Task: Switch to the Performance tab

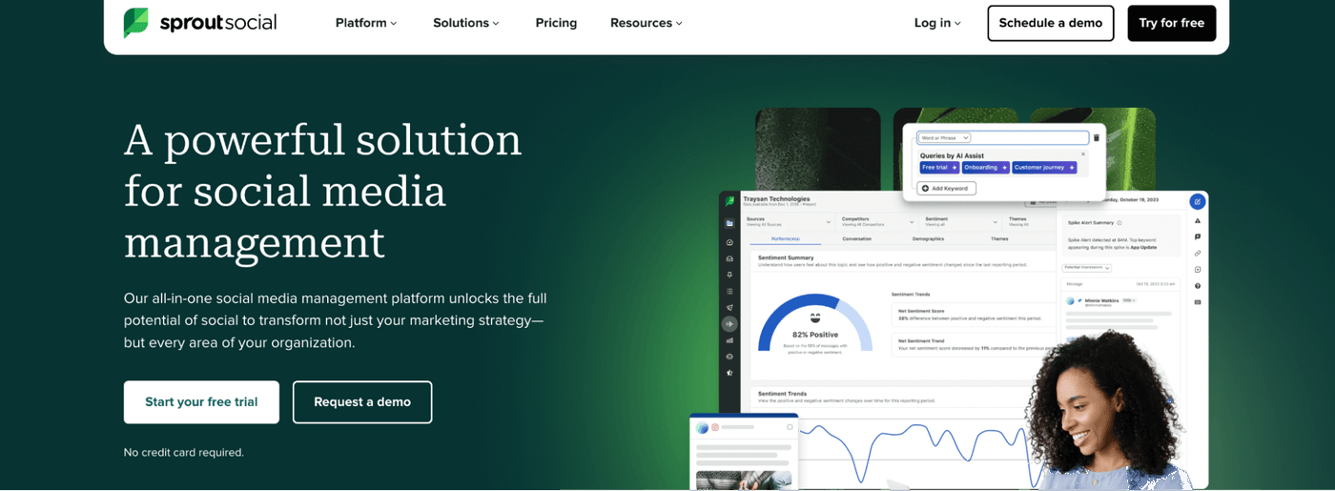Action: [786, 238]
